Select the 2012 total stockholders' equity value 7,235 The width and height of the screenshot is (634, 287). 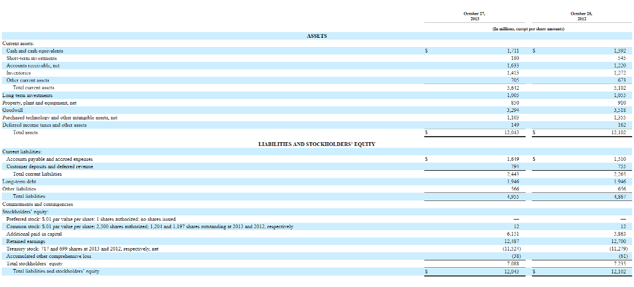pyautogui.click(x=619, y=263)
